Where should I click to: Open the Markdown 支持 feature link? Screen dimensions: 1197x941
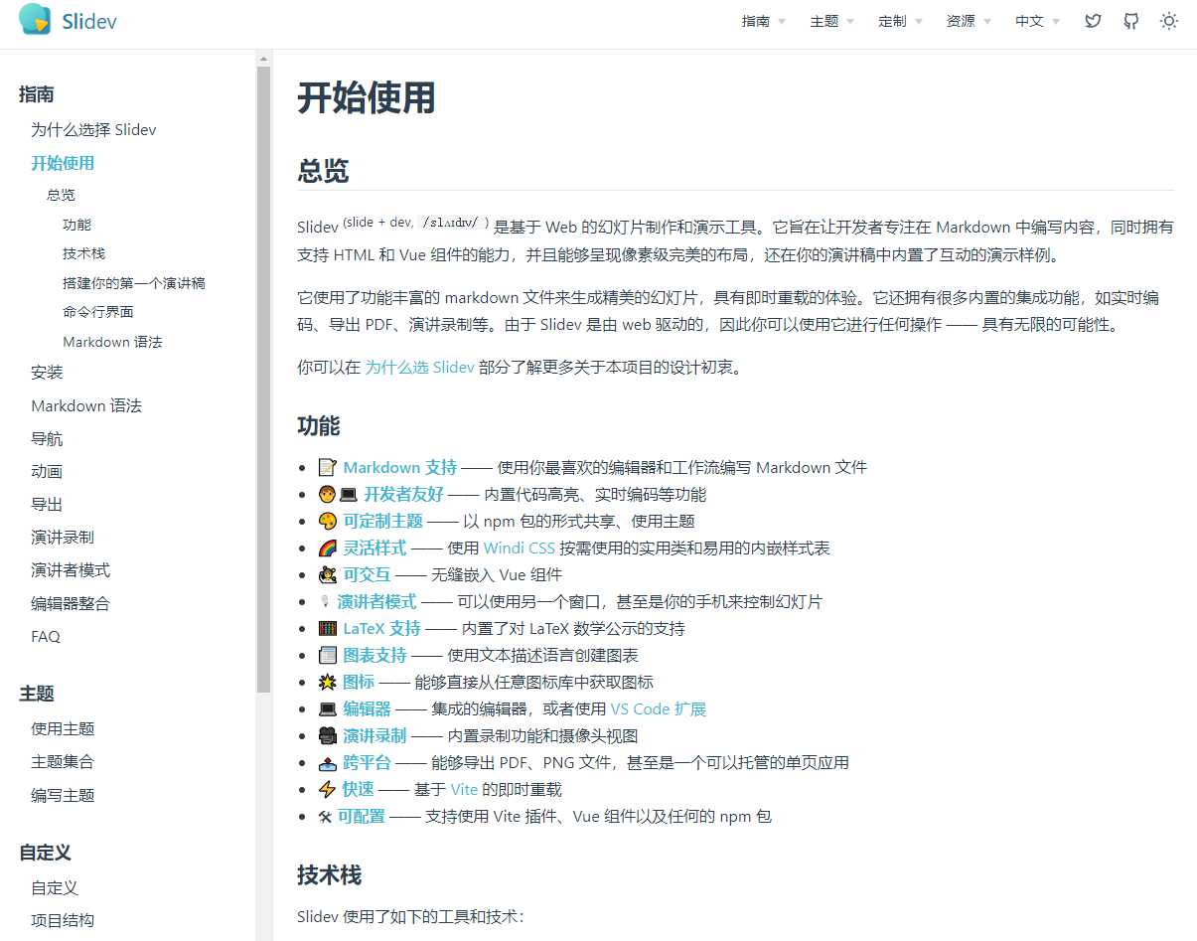pyautogui.click(x=400, y=467)
